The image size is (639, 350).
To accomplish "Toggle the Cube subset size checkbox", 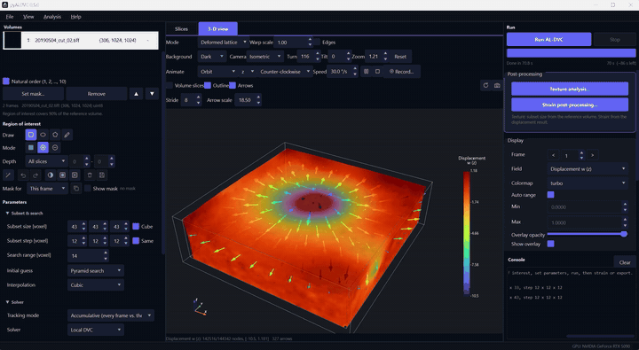I will [136, 226].
